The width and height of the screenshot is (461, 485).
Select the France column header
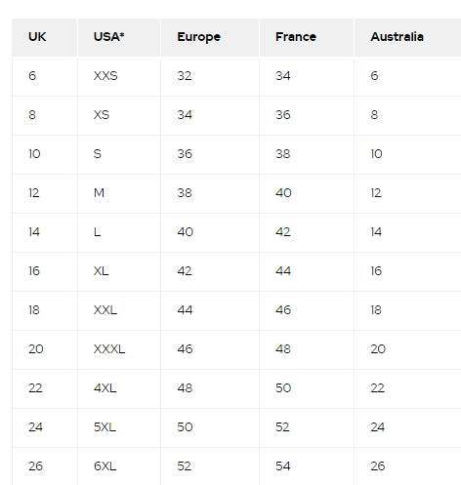click(307, 37)
